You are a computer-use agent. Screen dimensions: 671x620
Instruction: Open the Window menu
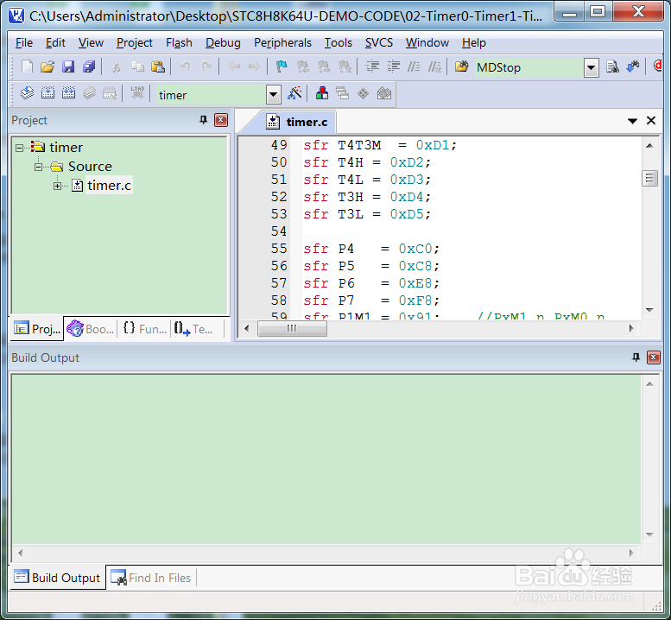point(427,43)
